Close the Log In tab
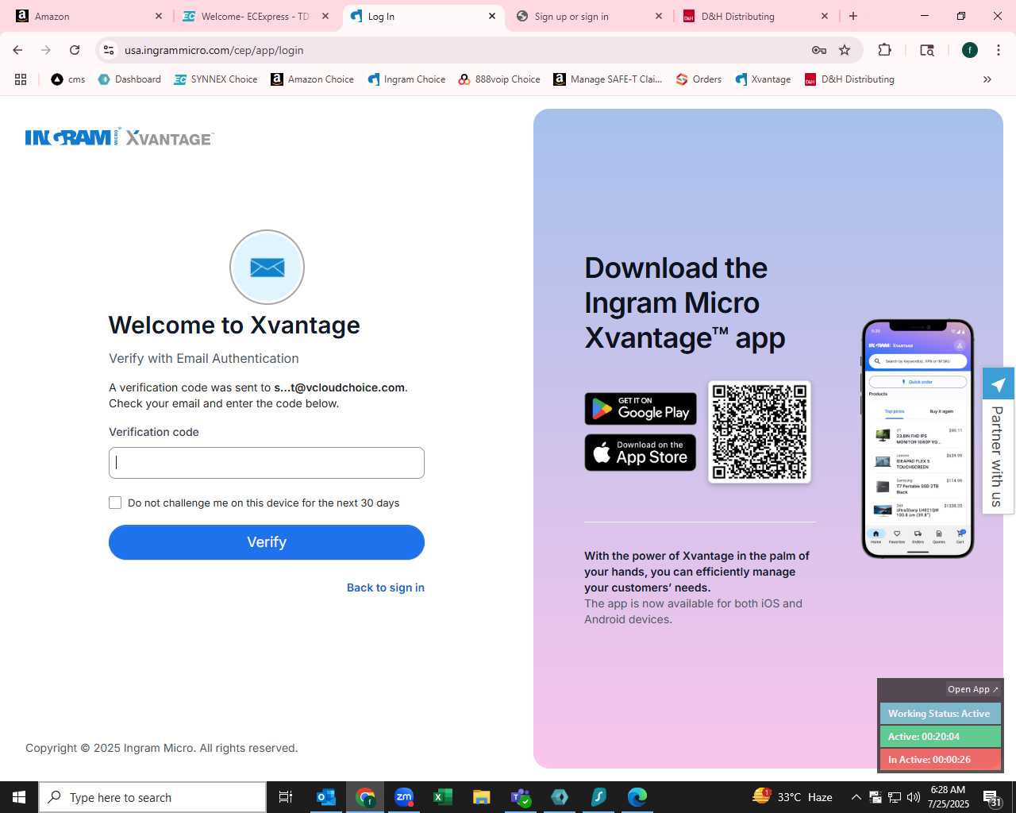This screenshot has height=813, width=1016. tap(492, 16)
